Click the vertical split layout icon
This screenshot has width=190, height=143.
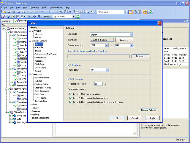click(140, 12)
